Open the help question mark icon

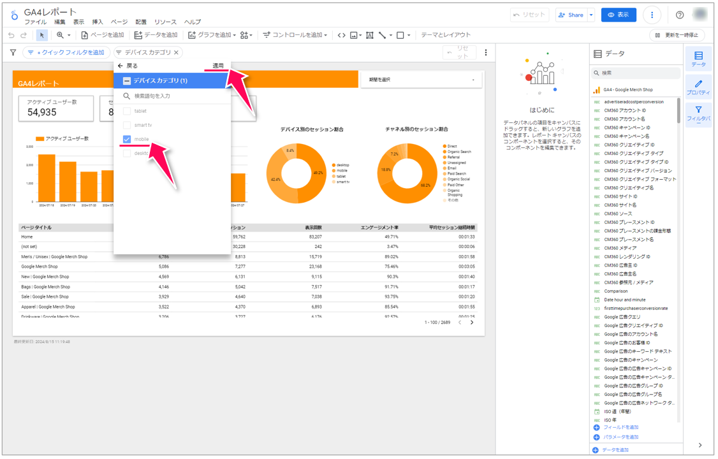(680, 15)
